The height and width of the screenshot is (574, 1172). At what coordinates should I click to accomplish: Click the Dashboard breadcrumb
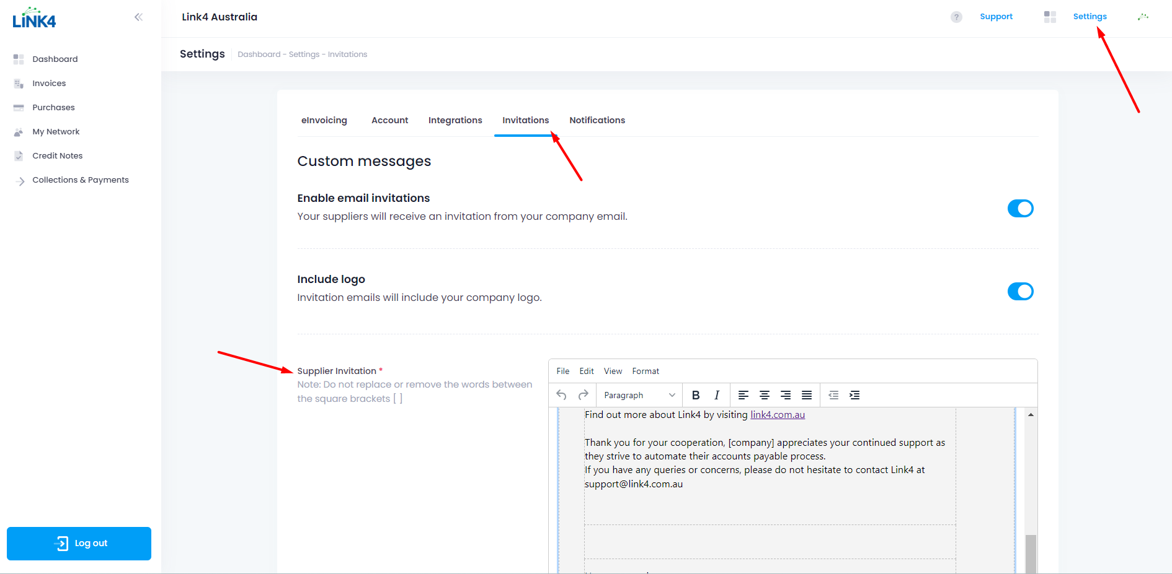[259, 54]
